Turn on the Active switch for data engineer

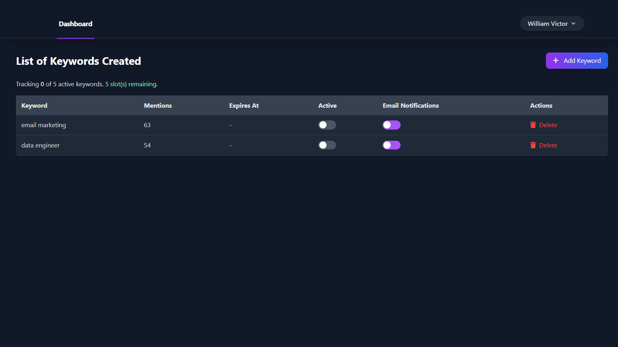pyautogui.click(x=327, y=145)
